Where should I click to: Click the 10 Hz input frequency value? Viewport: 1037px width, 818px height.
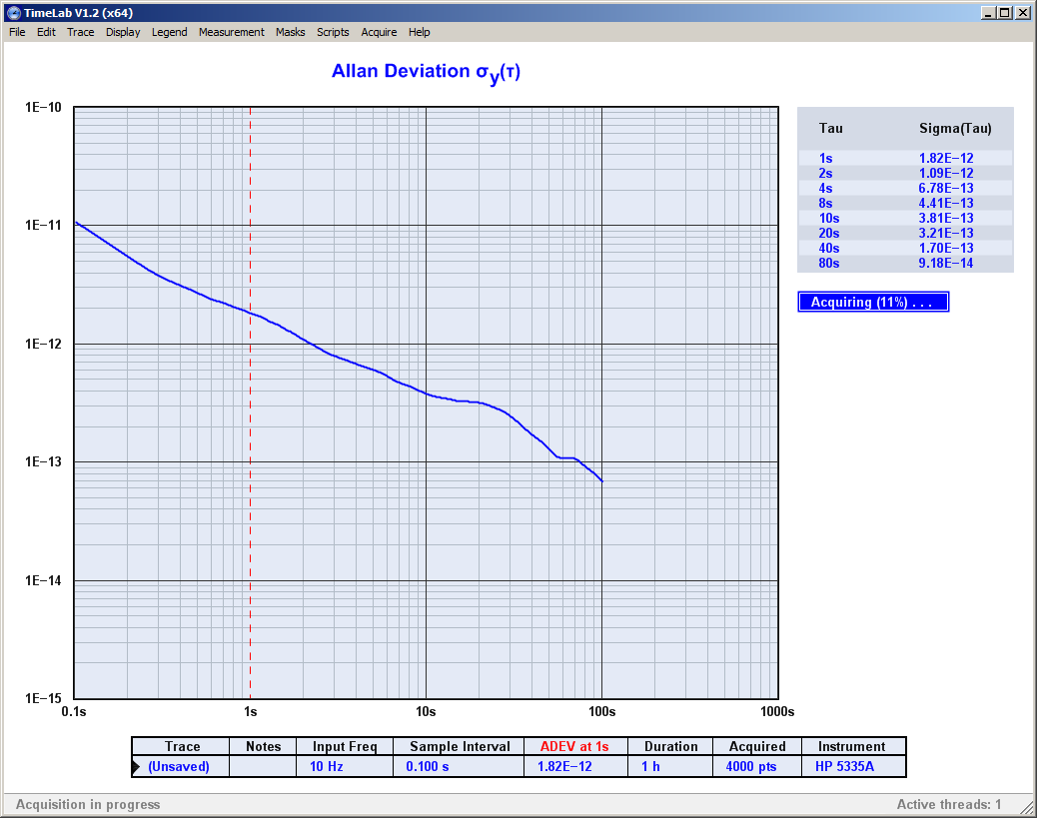click(326, 766)
